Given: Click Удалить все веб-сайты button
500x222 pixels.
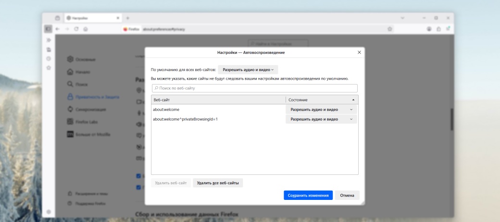Looking at the screenshot, I should pyautogui.click(x=218, y=183).
